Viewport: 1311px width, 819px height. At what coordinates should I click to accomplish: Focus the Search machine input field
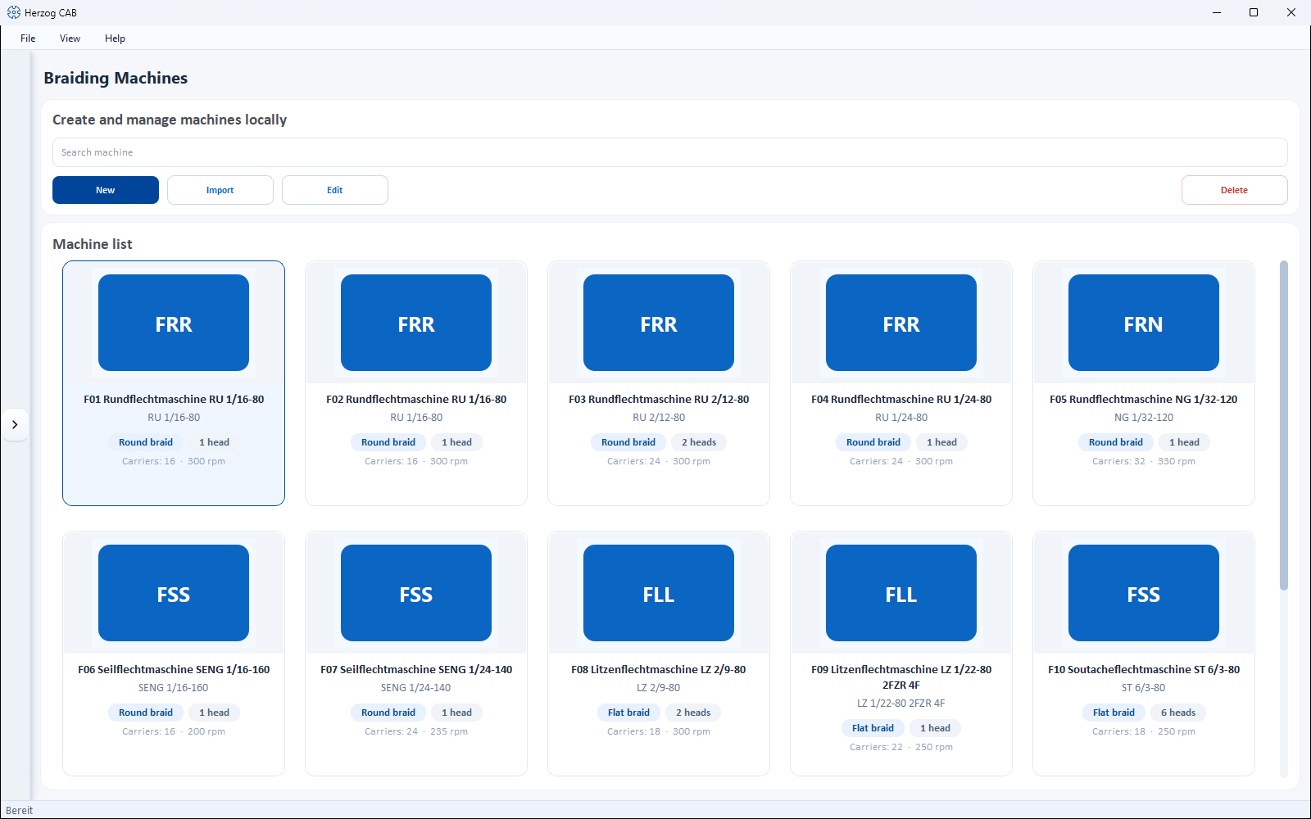(x=670, y=152)
